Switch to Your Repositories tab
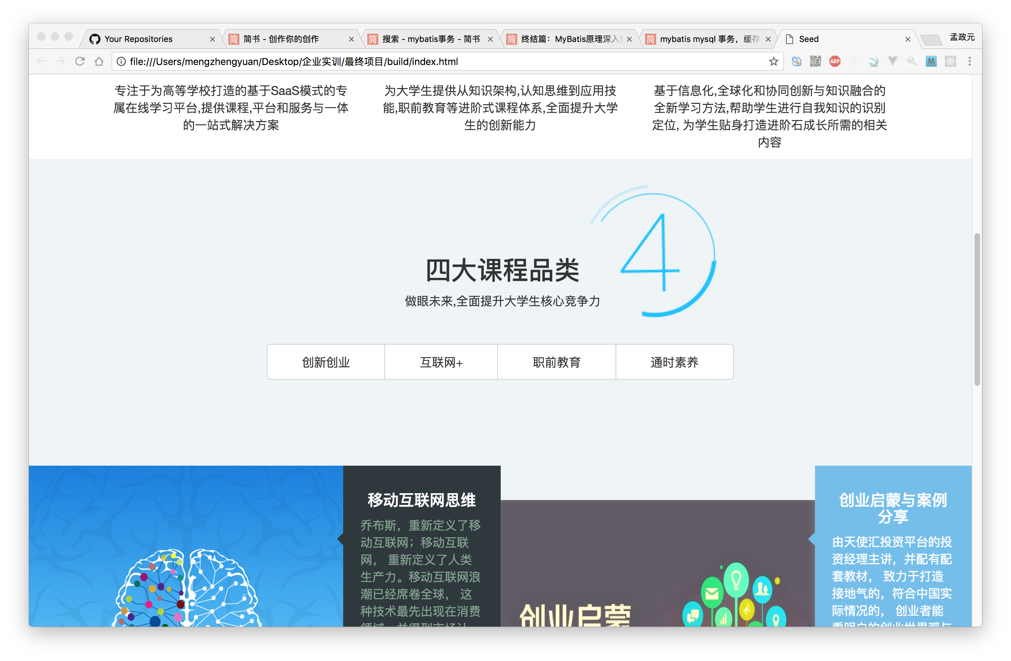This screenshot has width=1011, height=661. click(x=139, y=39)
